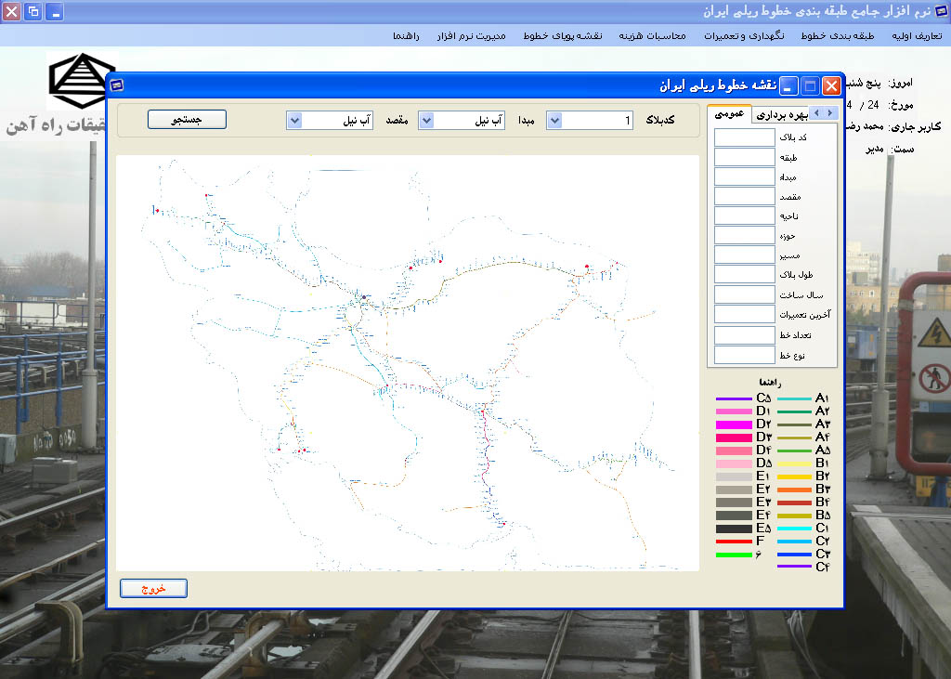Open the نگهداری و تعمیرات menu
This screenshot has height=679, width=951.
[x=744, y=36]
